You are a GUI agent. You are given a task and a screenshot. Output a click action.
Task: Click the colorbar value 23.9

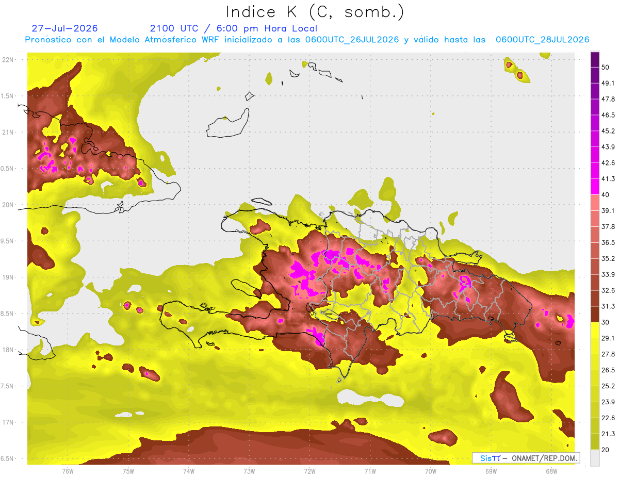pos(608,402)
